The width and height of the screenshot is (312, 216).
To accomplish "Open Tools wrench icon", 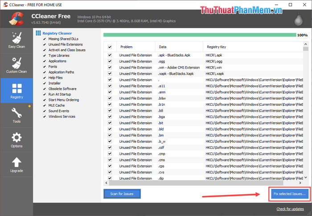I will coord(16,113).
